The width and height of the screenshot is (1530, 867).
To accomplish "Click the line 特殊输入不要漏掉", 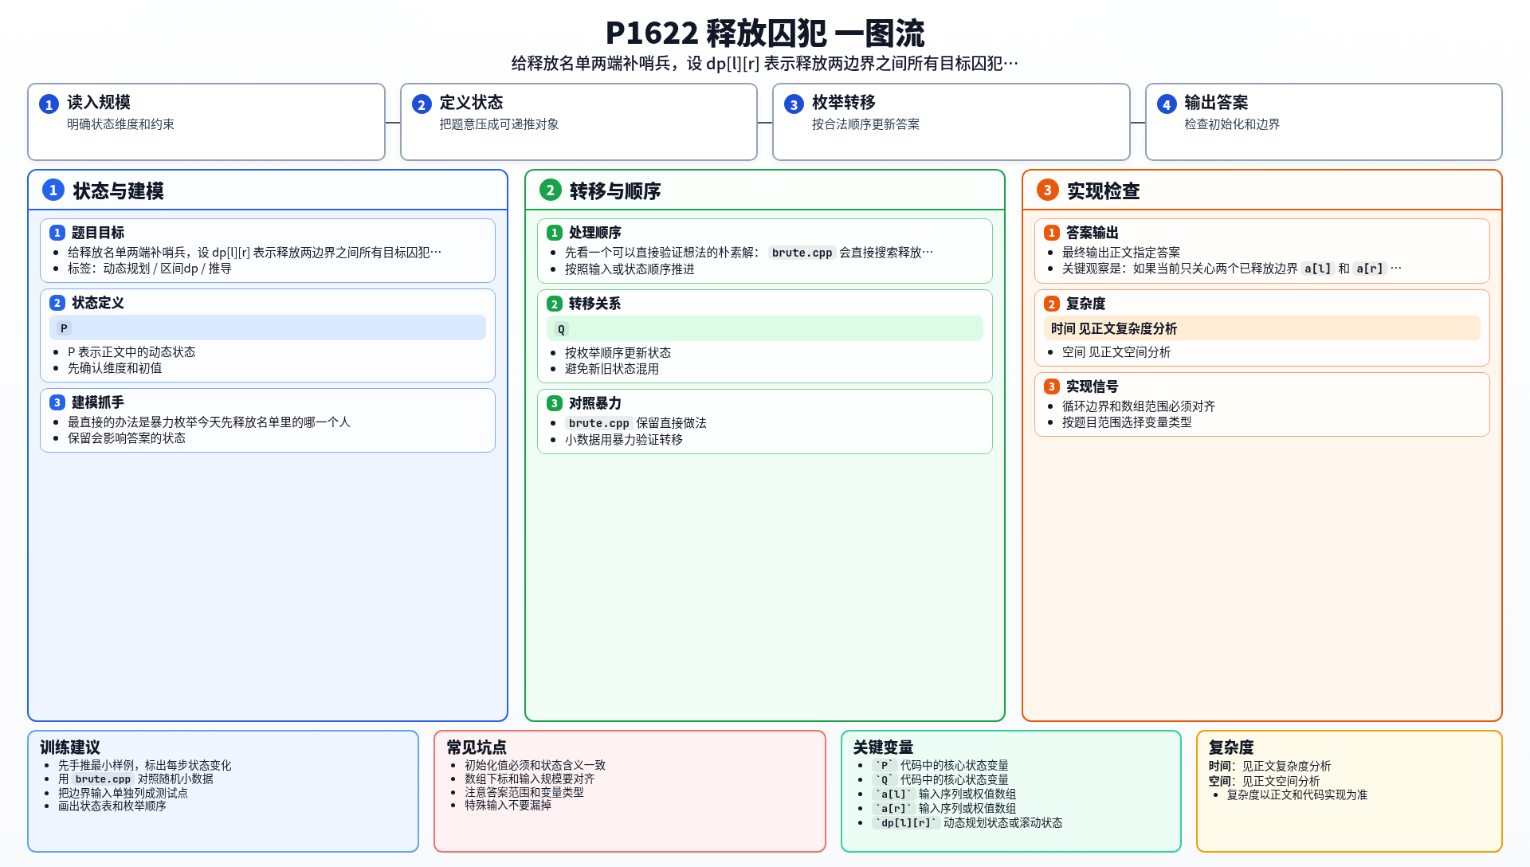I will tap(508, 806).
